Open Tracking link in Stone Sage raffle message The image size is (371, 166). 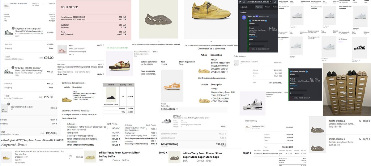(x=253, y=37)
